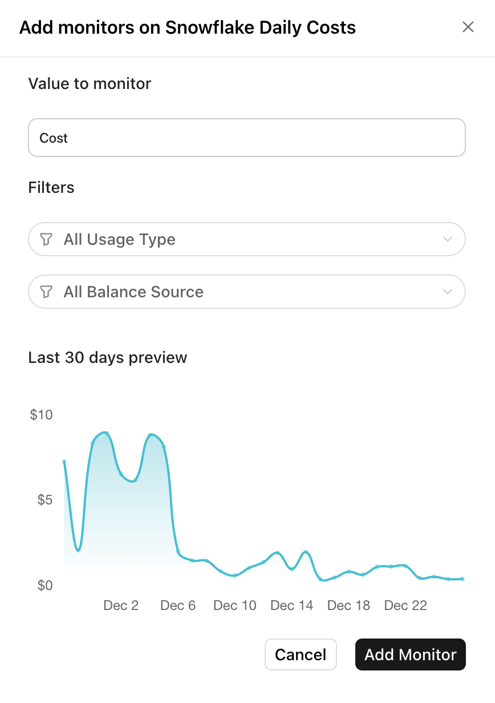
Task: Click the Dec 22 axis label
Action: pos(405,605)
